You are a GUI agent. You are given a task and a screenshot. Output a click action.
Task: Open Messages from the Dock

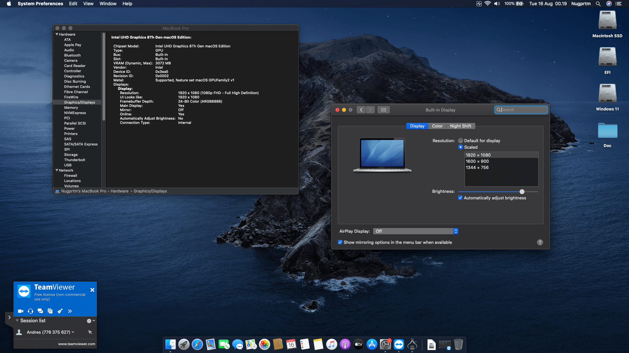coord(238,345)
